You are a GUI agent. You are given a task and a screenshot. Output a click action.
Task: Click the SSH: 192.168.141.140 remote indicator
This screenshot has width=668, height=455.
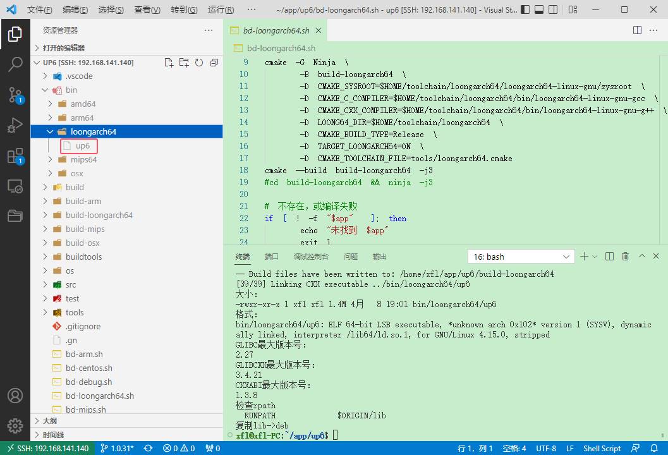pos(48,448)
